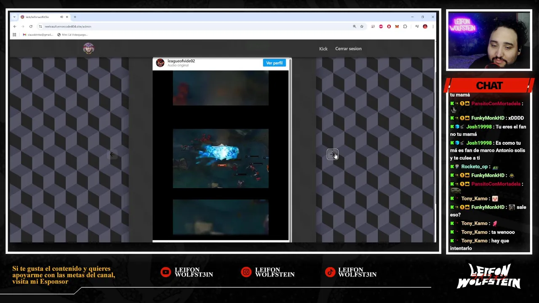Click the YouTube icon in the bottom banner
Image resolution: width=539 pixels, height=303 pixels.
coord(165,272)
